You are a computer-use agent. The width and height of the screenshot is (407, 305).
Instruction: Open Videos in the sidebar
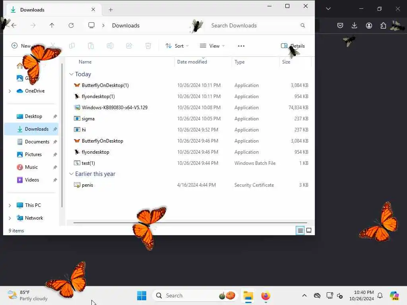click(32, 180)
